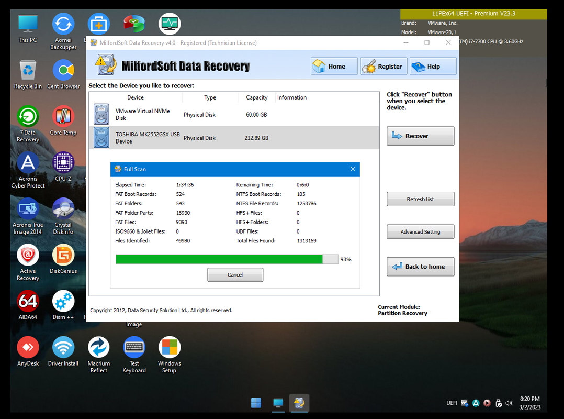Launch CPU-Z from desktop
The image size is (564, 419).
(x=63, y=167)
